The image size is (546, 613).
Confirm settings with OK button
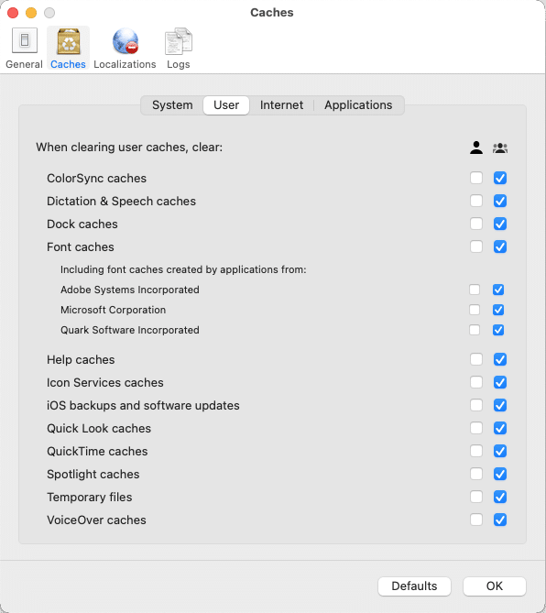coord(495,586)
